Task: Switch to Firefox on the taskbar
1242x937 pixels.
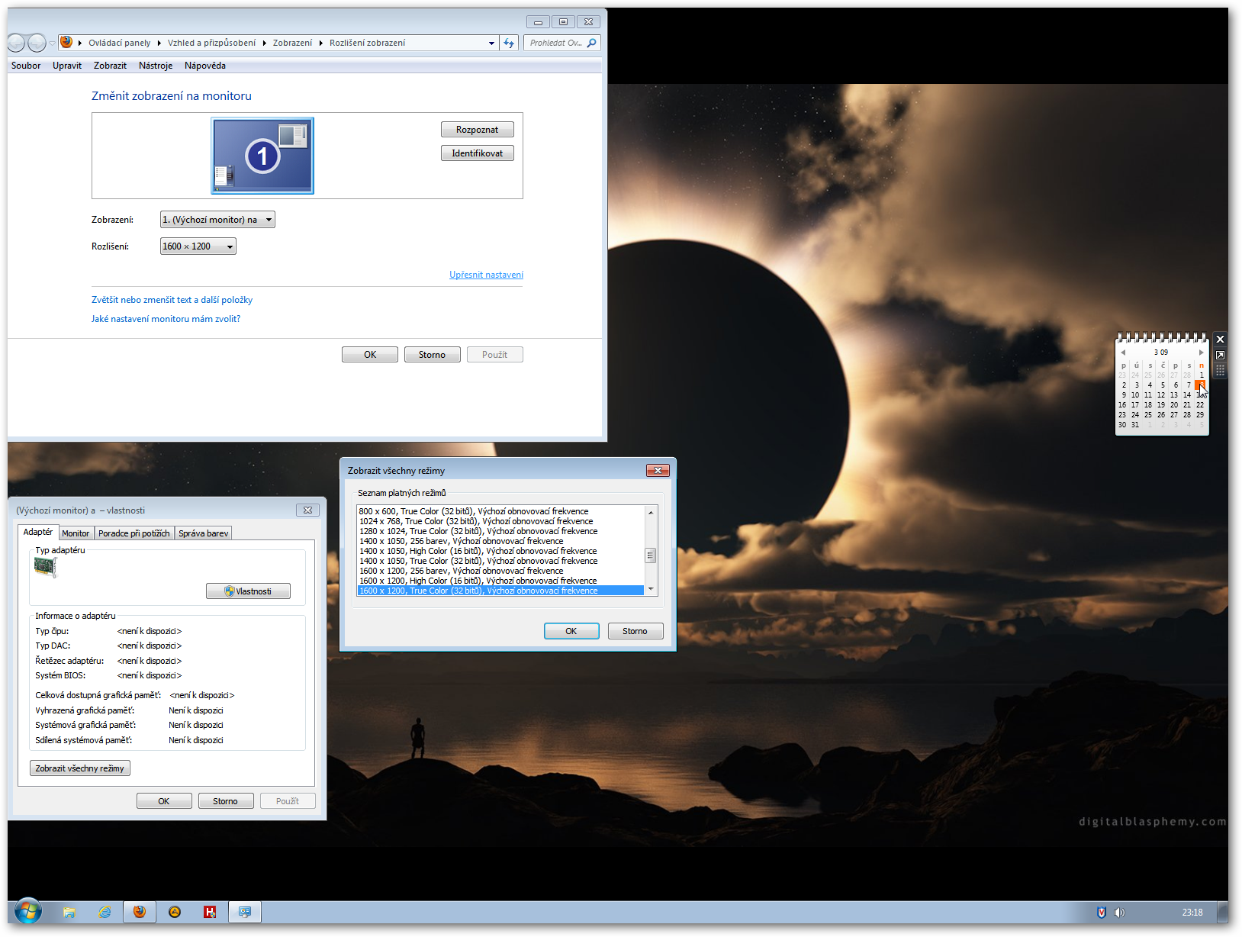Action: coord(140,912)
